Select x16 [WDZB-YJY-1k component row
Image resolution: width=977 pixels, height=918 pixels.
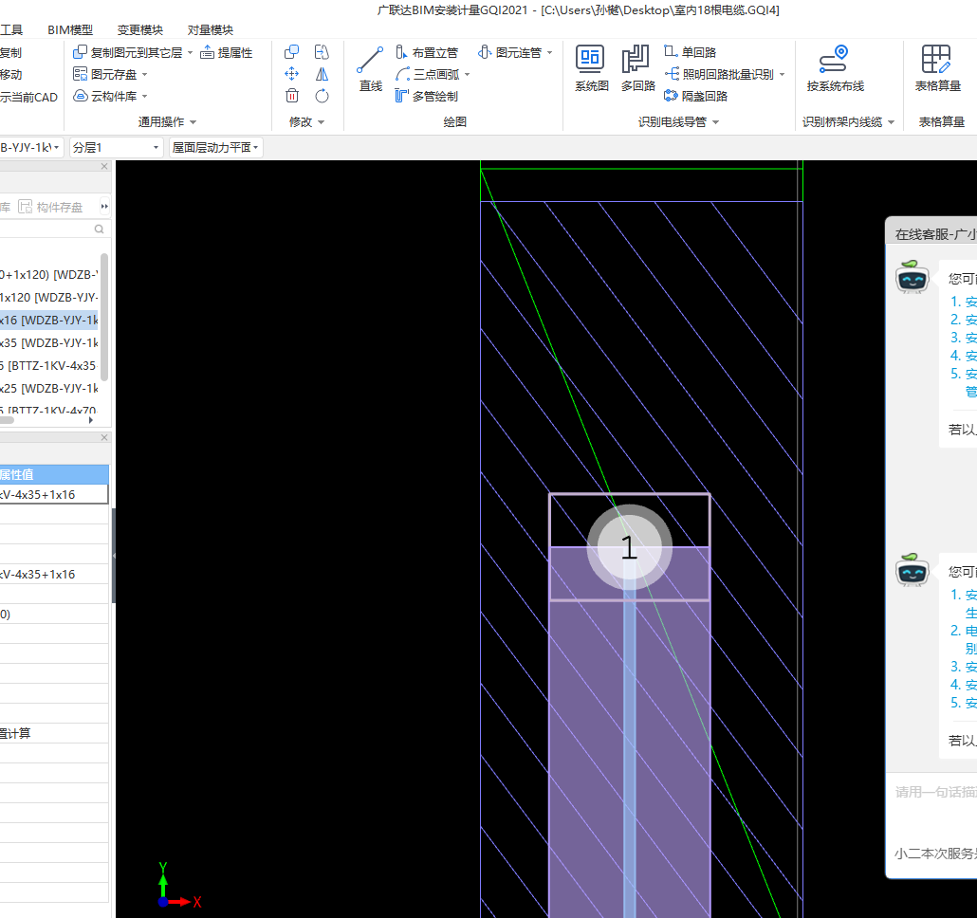coord(48,321)
